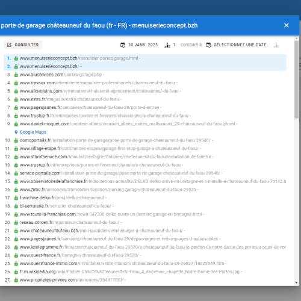
Task: Click the external-link icon in CONSULTER
Action: (x=9, y=45)
